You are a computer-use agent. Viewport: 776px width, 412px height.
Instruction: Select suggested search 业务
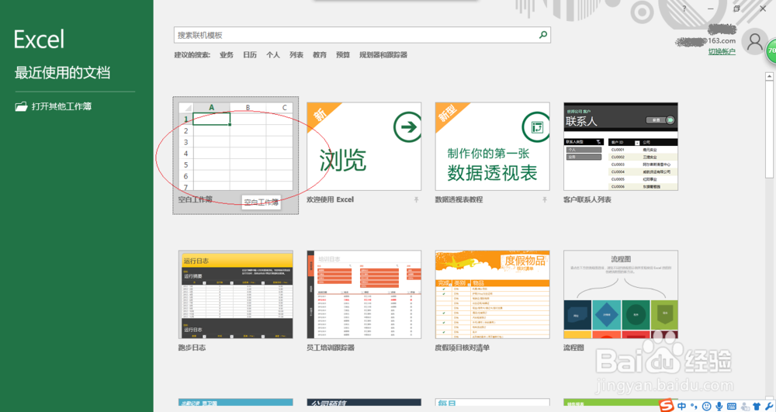tap(226, 55)
